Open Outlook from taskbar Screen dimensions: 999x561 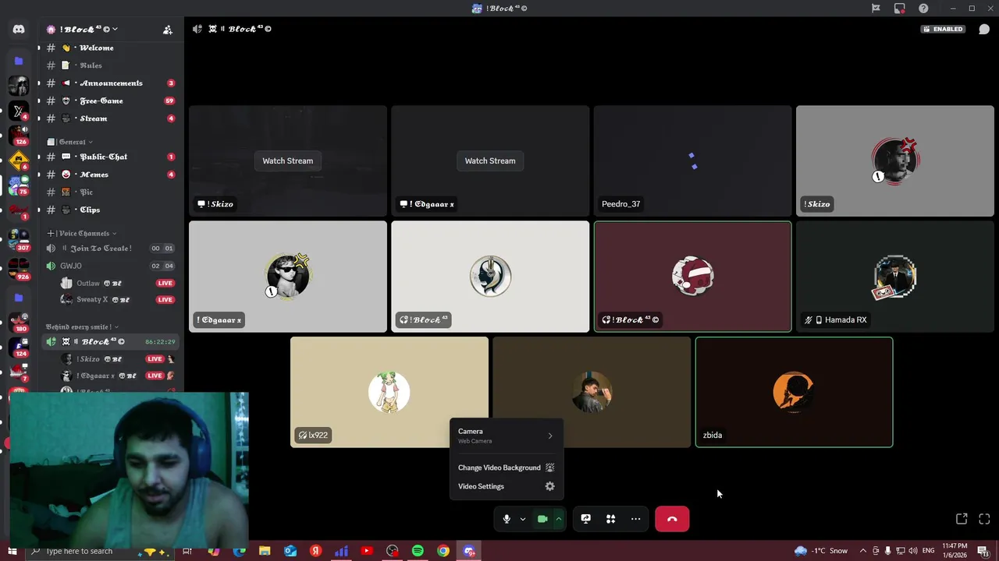[x=290, y=551]
